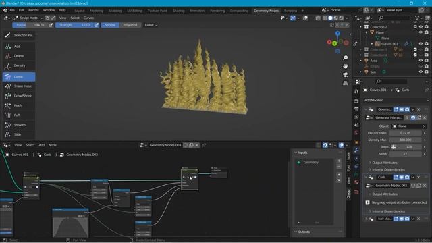This screenshot has width=432, height=243.
Task: Open the Falloff dropdown
Action: [151, 25]
